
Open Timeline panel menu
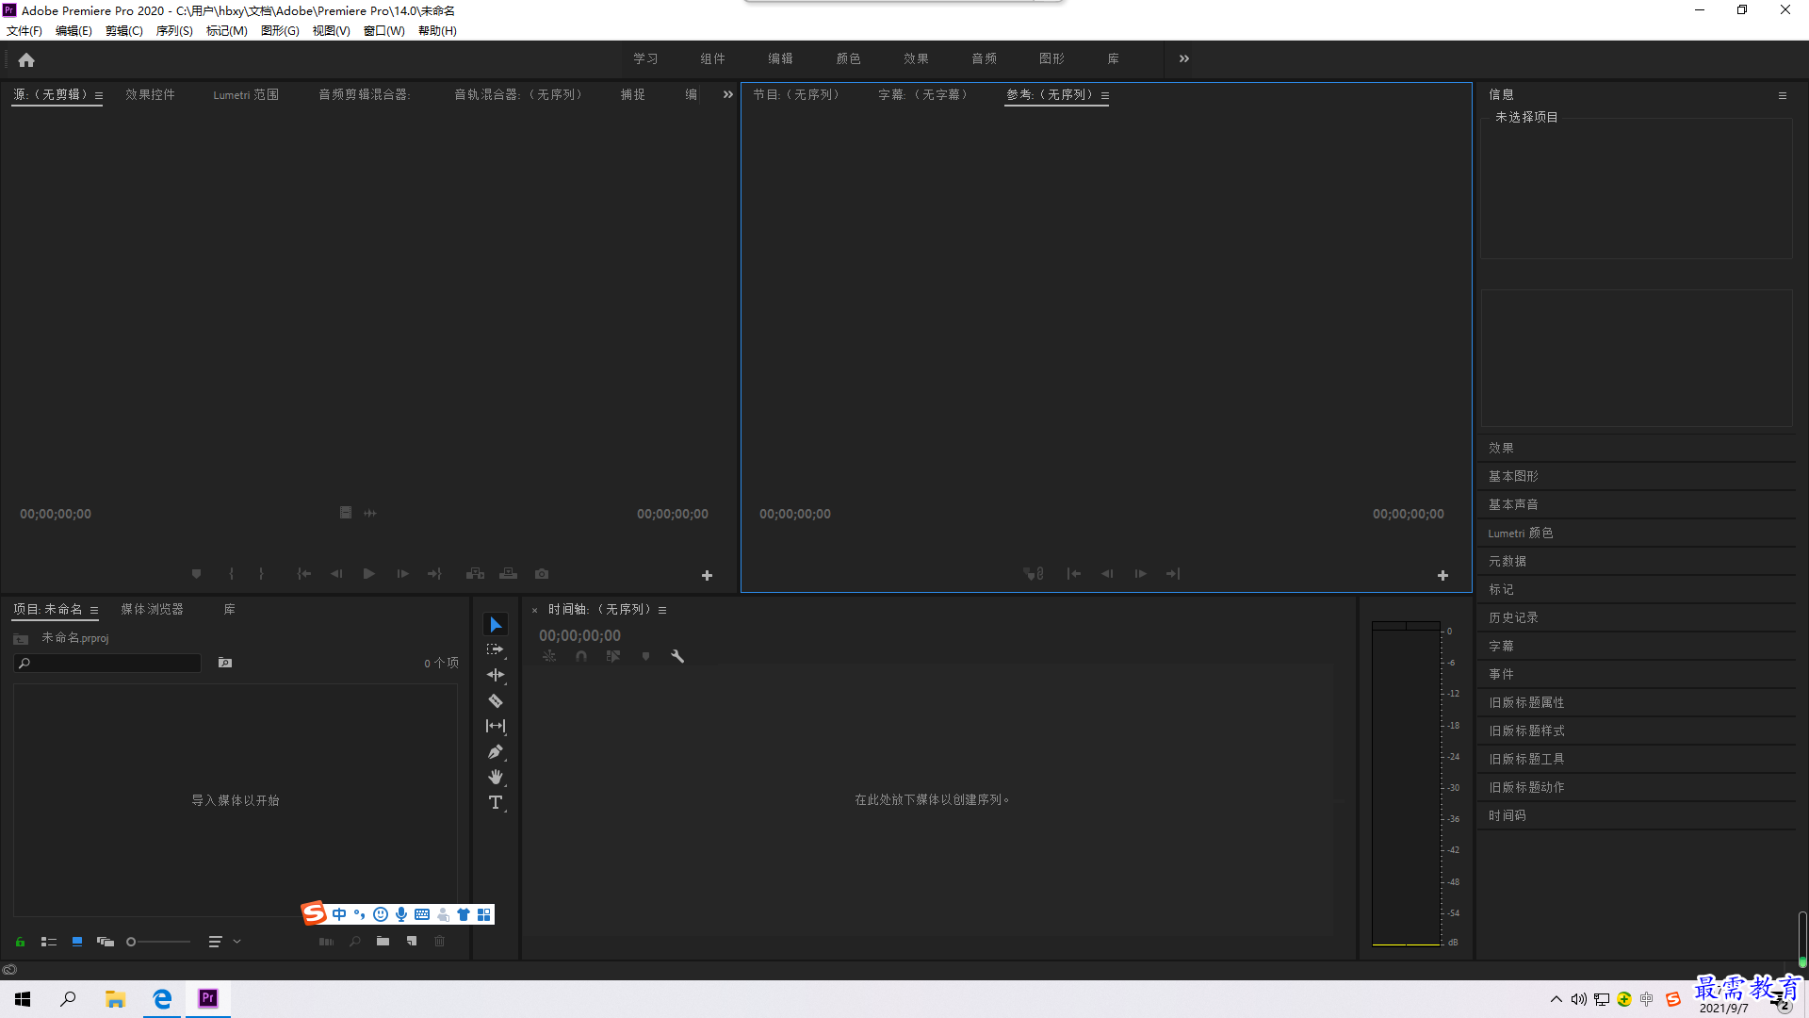pos(662,610)
